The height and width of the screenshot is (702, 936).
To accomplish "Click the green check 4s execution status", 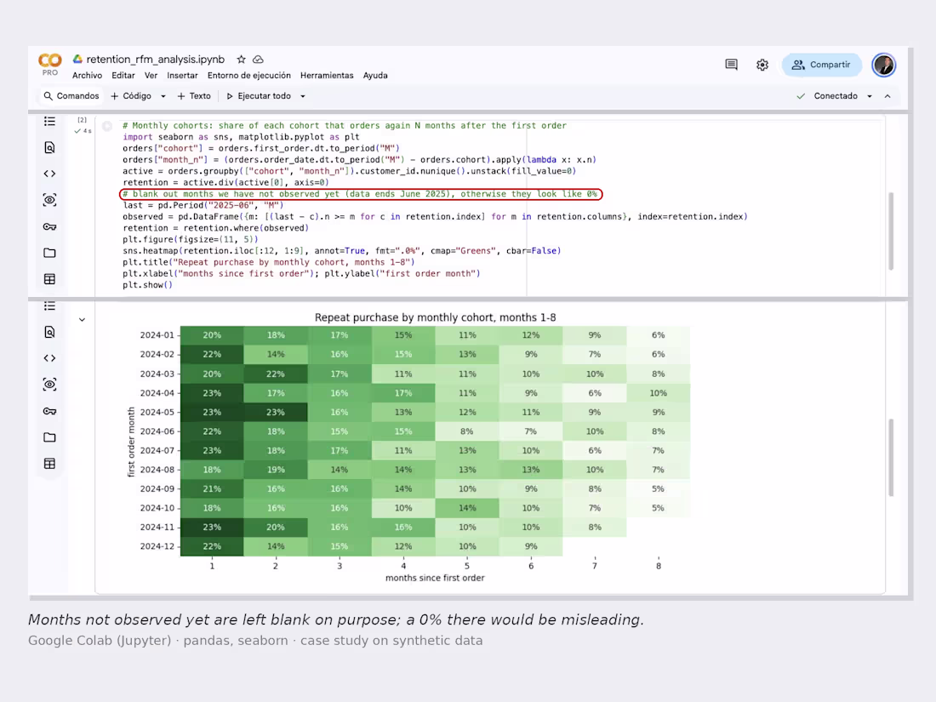I will (x=83, y=131).
